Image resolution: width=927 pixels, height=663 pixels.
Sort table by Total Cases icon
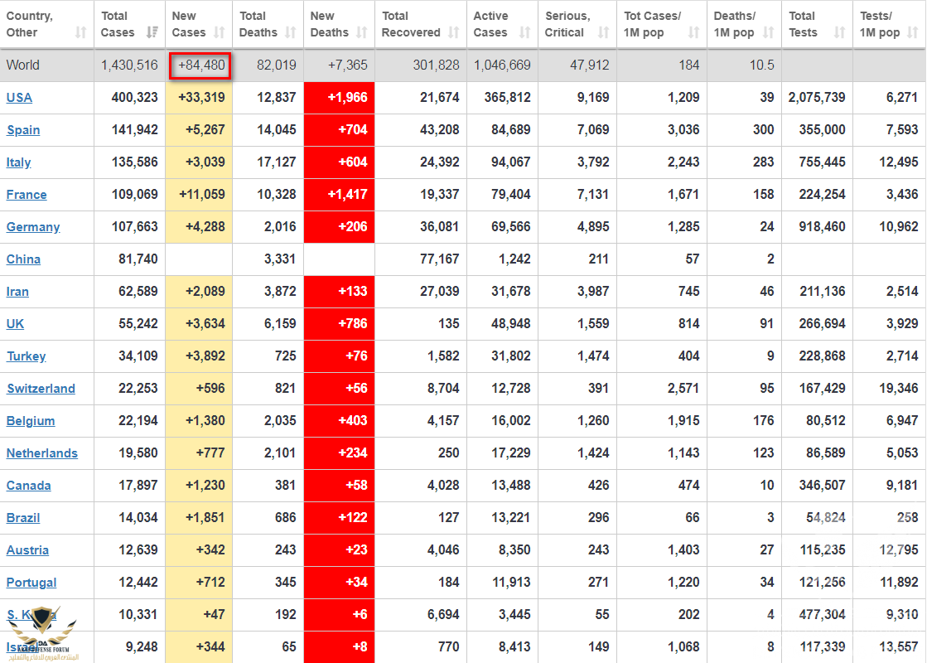[152, 33]
